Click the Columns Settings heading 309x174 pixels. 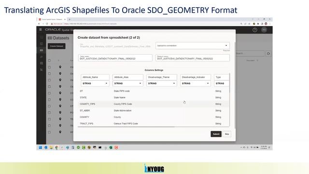(x=154, y=70)
